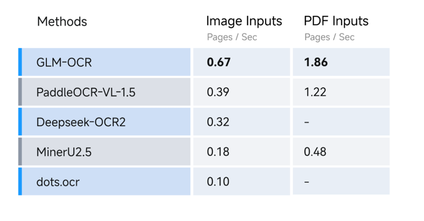Select the dots.ocr row label
Screen dimensions: 424x221
(58, 182)
